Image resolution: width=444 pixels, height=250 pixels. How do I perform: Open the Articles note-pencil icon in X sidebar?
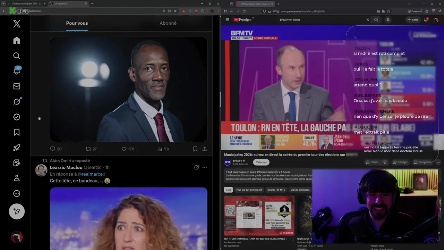[x=17, y=163]
